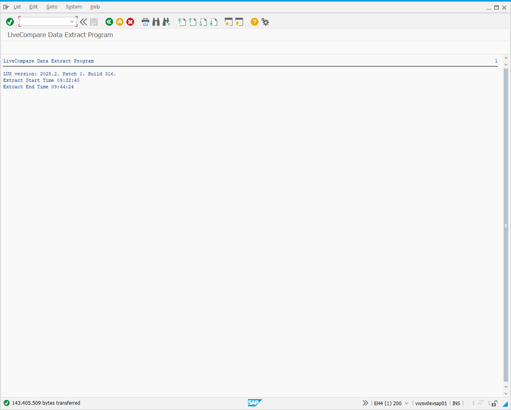Create a new SAP session icon
Screen dimensions: 511x410
[228, 21]
